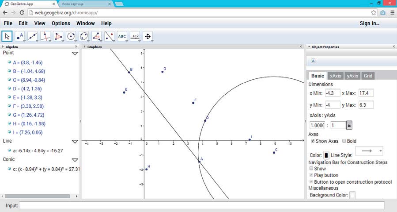Select the Line through Two Points tool
The width and height of the screenshot is (397, 212).
(33, 36)
